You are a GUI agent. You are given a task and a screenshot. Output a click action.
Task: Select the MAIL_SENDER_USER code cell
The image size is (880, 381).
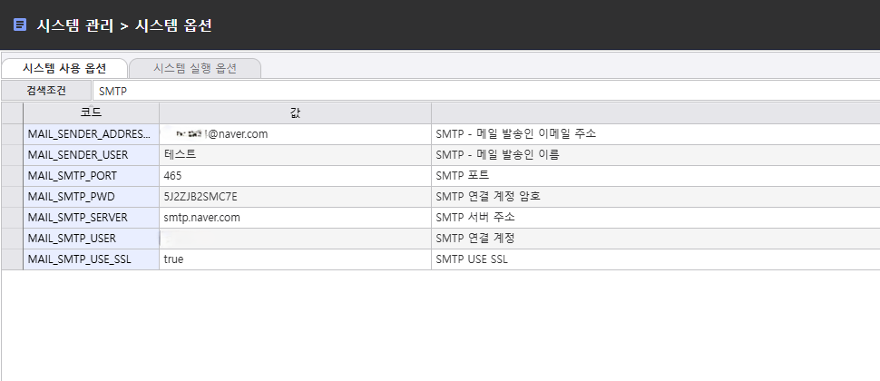[x=91, y=154]
